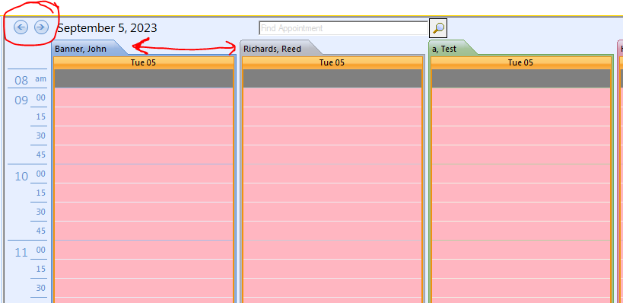623x303 pixels.
Task: Click Tue 05 header under a, Test
Action: tap(521, 63)
